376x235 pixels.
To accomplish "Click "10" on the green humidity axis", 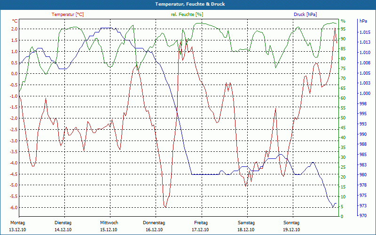I will (x=343, y=196).
